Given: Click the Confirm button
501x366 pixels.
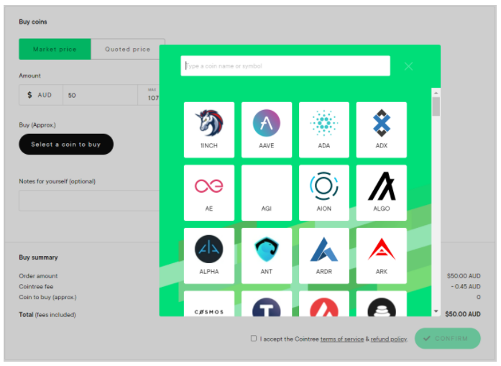Looking at the screenshot, I should [x=447, y=338].
